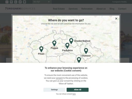The image size is (132, 99).
Task: Refuse consent via the here link
Action: [74, 94]
